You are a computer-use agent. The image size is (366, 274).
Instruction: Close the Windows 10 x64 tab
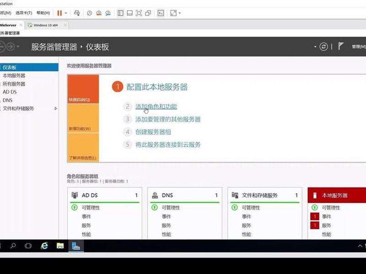[65, 25]
